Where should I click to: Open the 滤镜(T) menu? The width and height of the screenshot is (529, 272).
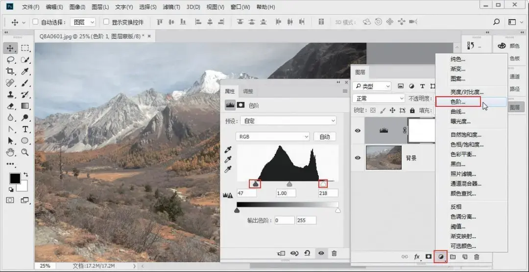[171, 7]
